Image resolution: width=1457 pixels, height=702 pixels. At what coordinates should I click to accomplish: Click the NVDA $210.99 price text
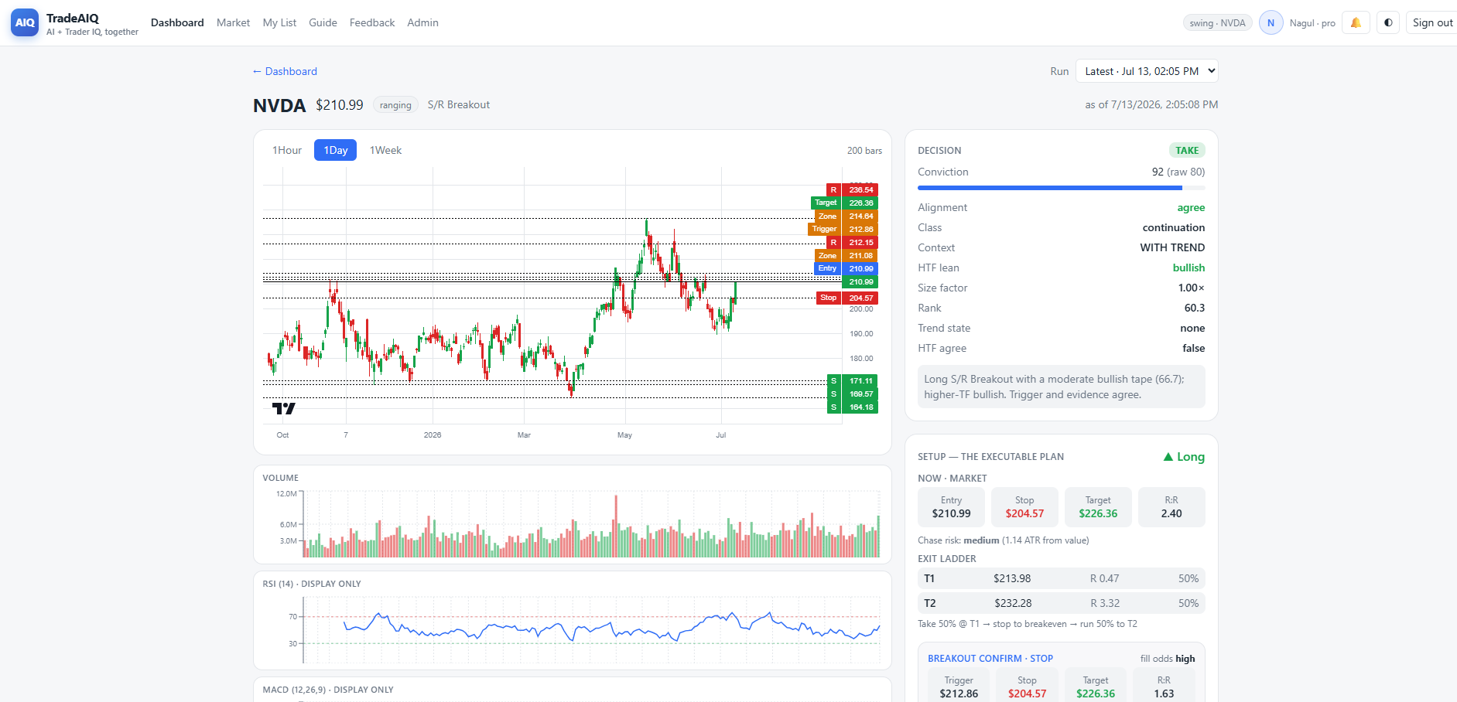[339, 105]
